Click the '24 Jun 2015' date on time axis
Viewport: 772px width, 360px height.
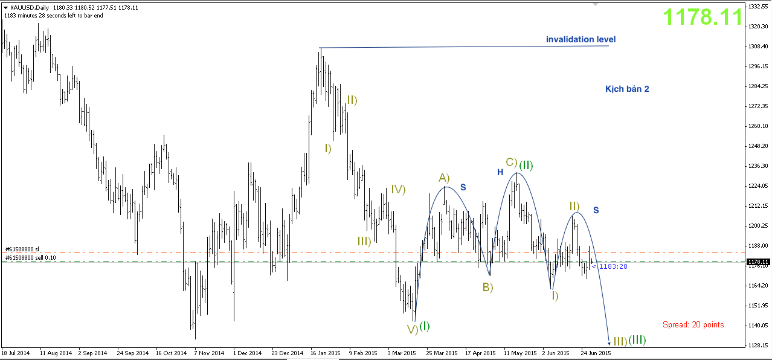pyautogui.click(x=596, y=352)
